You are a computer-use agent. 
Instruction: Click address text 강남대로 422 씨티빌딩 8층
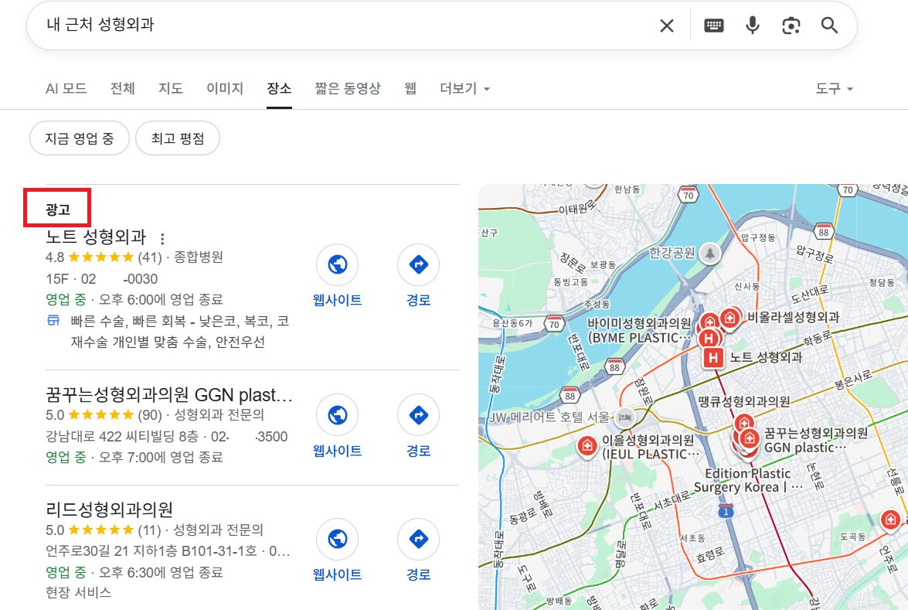[x=122, y=436]
